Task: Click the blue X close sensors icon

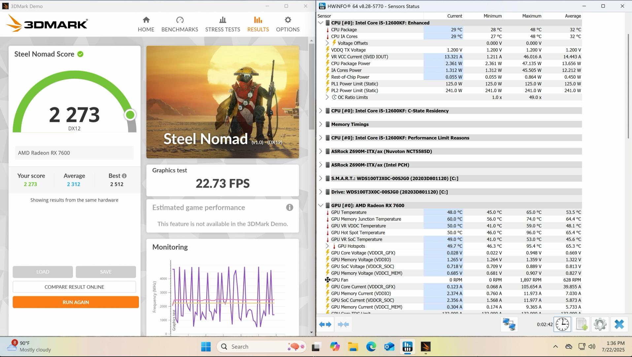Action: [x=619, y=324]
